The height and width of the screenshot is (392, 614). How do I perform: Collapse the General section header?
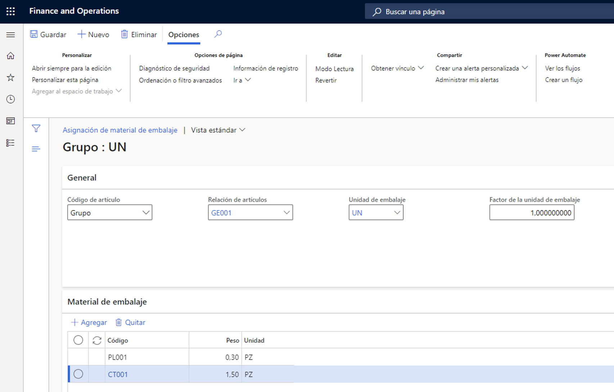pyautogui.click(x=82, y=177)
